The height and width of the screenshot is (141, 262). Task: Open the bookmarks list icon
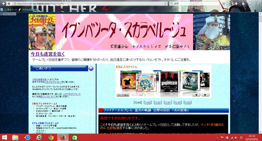point(230,3)
